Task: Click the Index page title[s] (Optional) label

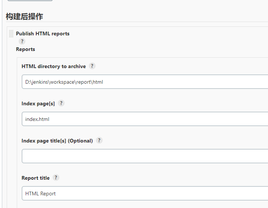Action: (x=57, y=141)
